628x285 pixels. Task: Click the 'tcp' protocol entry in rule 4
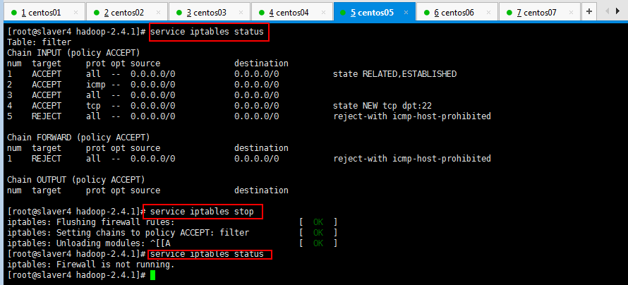click(93, 106)
